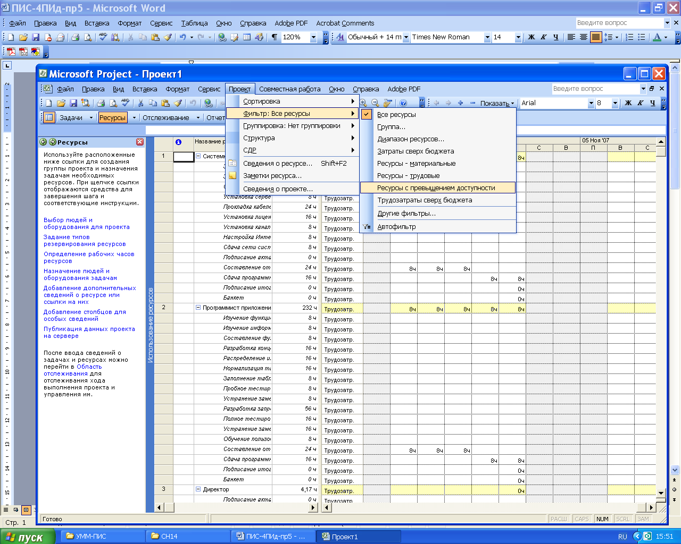Toggle Italic in Word formatting toolbar

[543, 37]
